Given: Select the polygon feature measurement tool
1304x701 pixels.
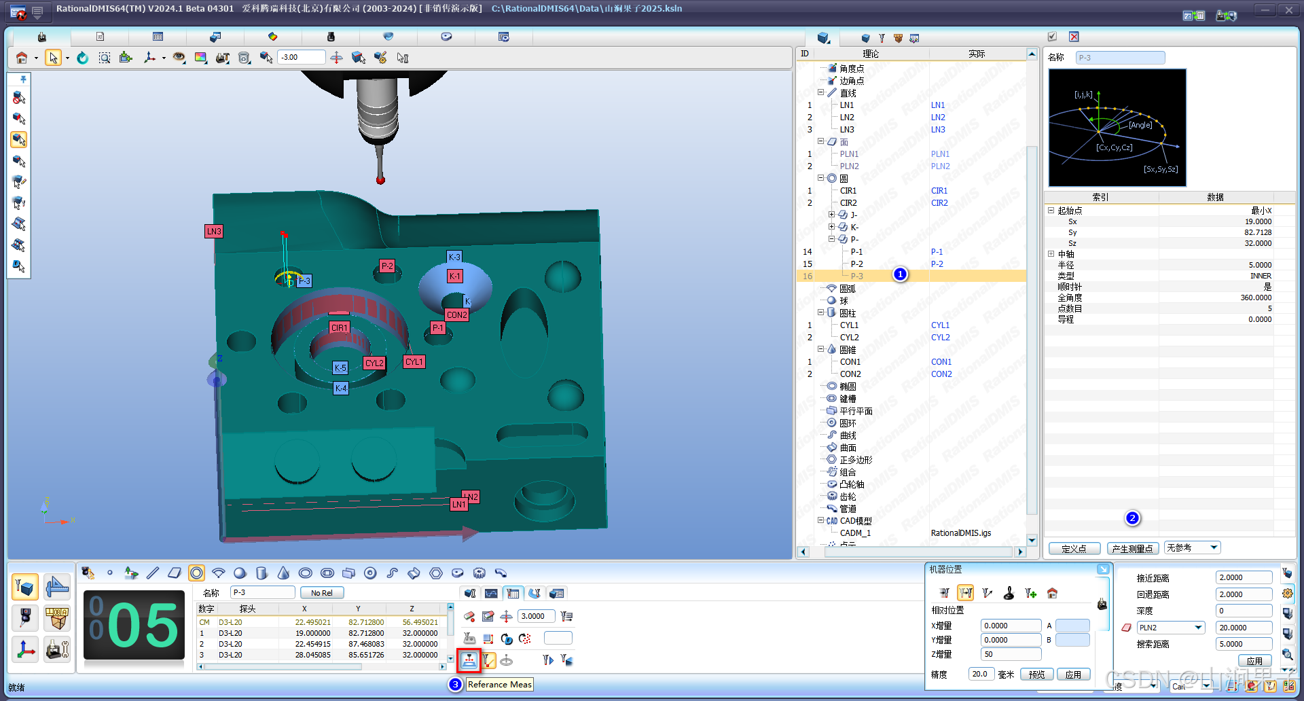Looking at the screenshot, I should click(436, 573).
